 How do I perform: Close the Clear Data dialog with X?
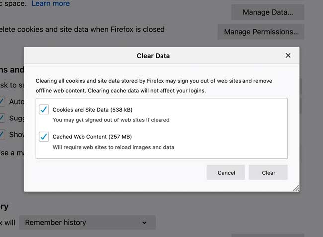288,56
